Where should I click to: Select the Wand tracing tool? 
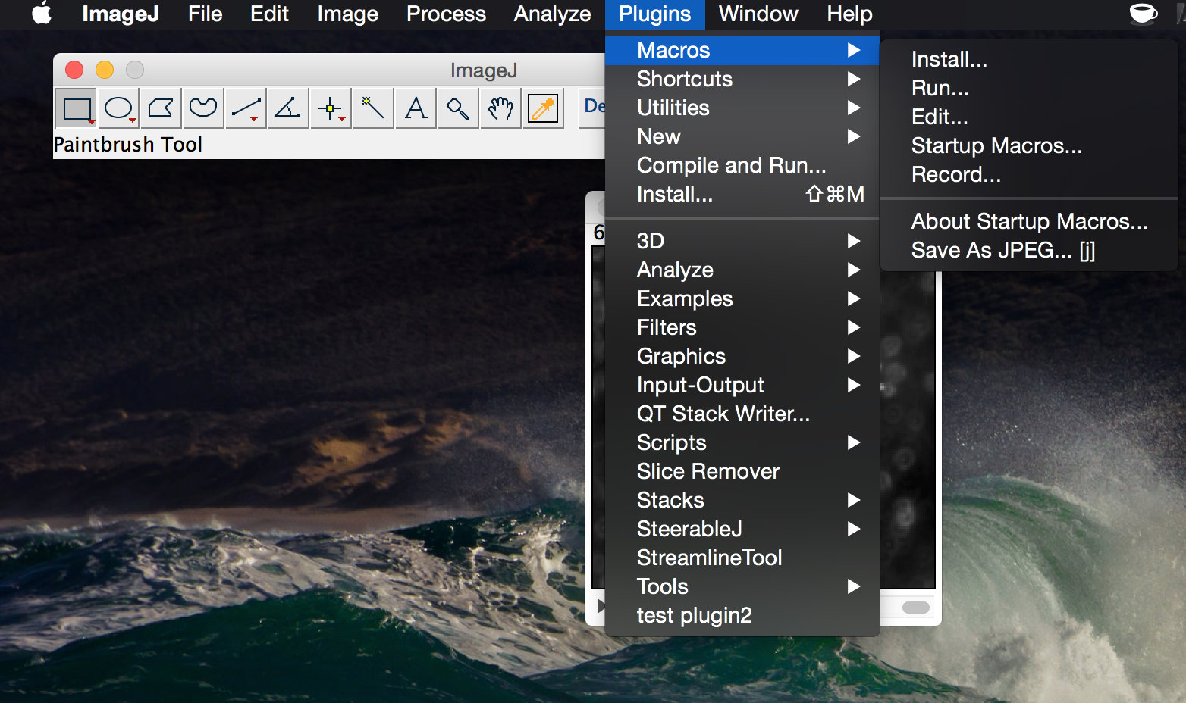pyautogui.click(x=373, y=108)
